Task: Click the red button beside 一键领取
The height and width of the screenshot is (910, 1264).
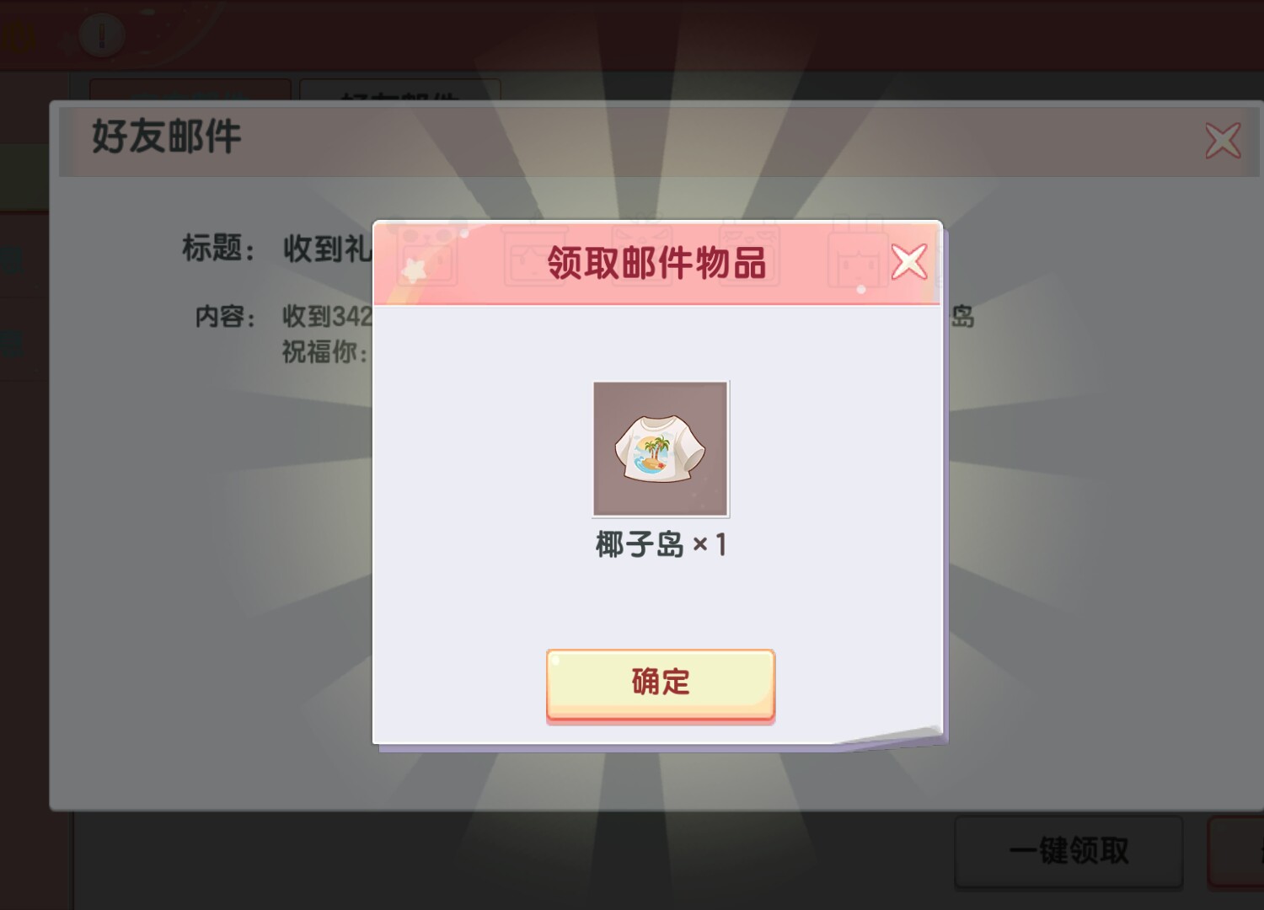Action: 1236,851
